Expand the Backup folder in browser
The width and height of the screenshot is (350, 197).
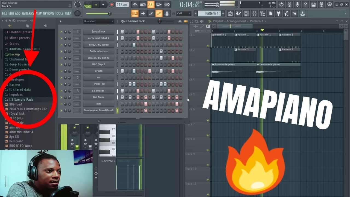click(x=12, y=54)
